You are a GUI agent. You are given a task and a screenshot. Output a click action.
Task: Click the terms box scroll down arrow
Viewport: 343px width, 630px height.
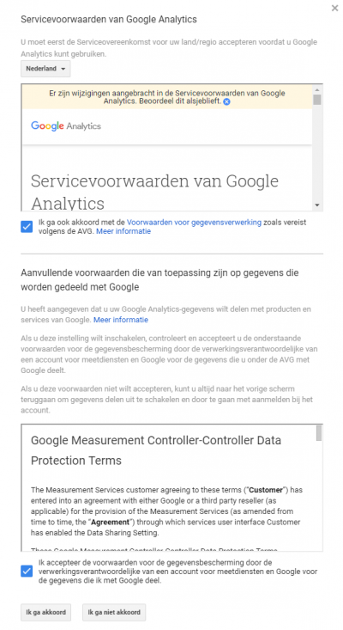(317, 205)
